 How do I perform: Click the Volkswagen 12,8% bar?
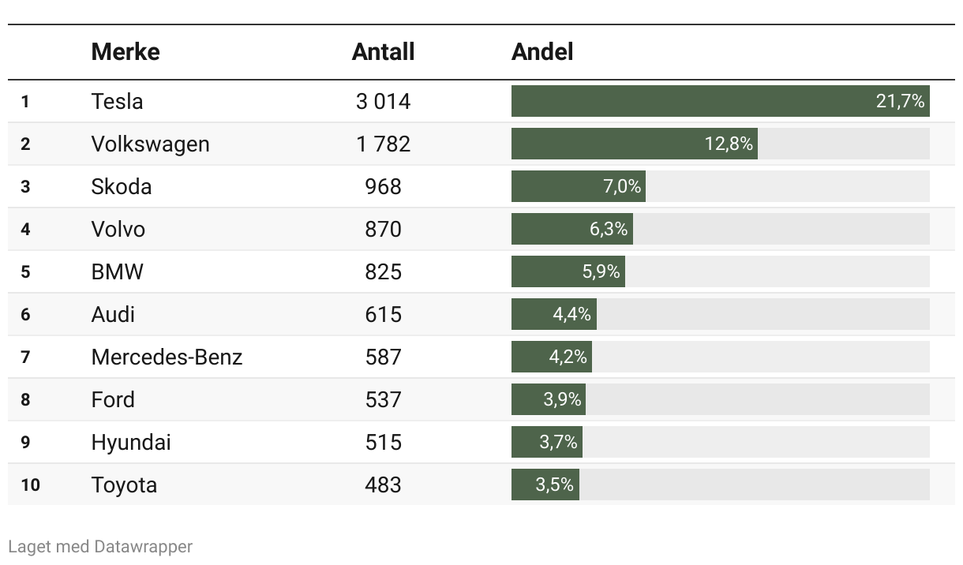point(635,144)
